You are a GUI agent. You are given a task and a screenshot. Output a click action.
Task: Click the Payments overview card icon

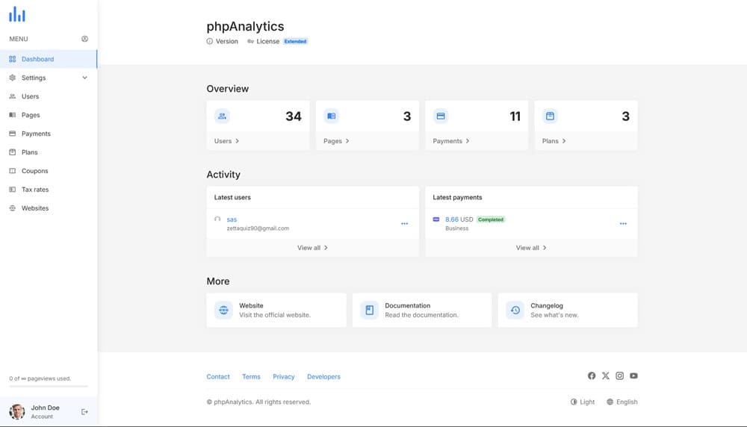pyautogui.click(x=441, y=116)
